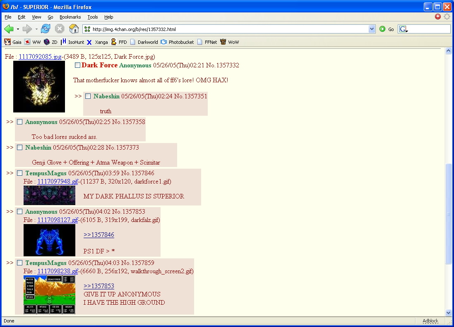This screenshot has width=454, height=327.
Task: Open the blue darkfalz.gif thumbnail
Action: pyautogui.click(x=49, y=240)
